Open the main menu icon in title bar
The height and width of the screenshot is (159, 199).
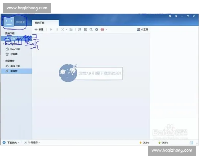coord(176,16)
